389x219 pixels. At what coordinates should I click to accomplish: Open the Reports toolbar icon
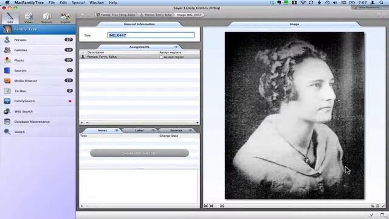(47, 18)
